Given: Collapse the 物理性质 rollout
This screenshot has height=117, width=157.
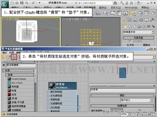Looking at the screenshot, I should 122,106.
